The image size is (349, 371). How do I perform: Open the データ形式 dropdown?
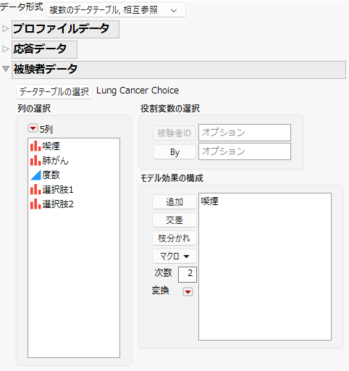tap(116, 10)
